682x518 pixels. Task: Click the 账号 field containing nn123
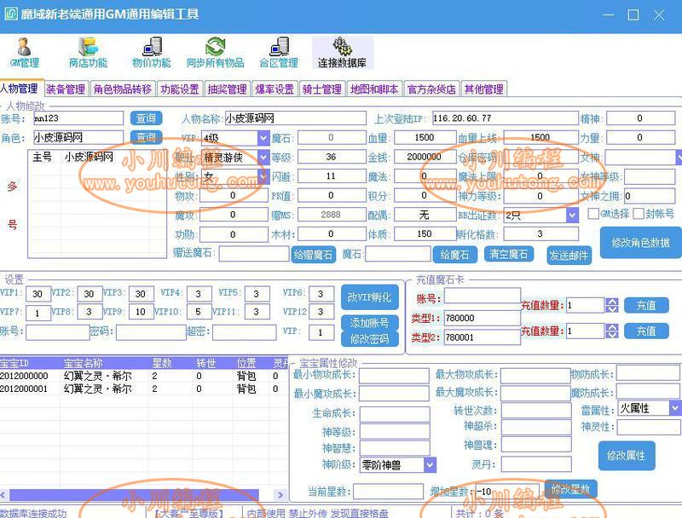[x=78, y=118]
